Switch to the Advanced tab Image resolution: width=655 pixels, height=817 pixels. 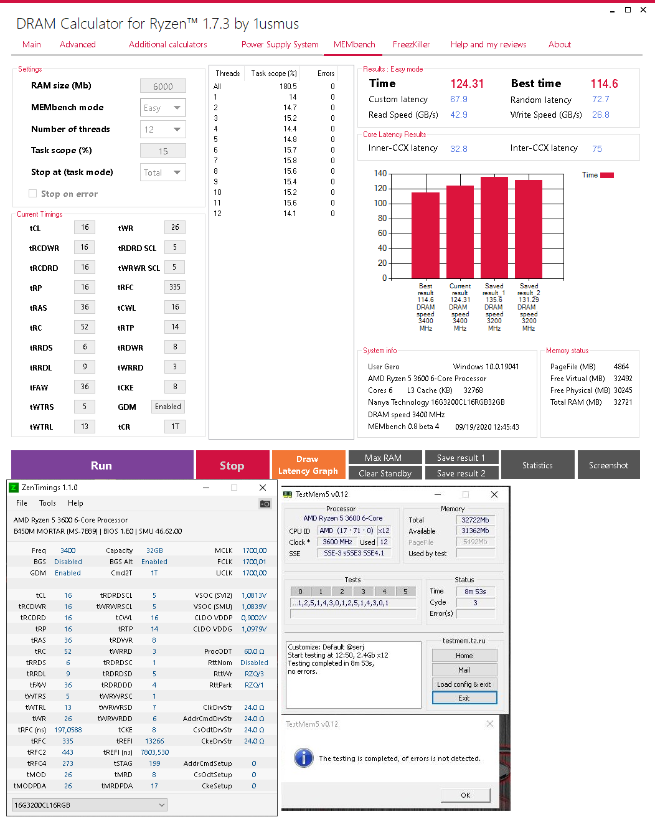point(78,44)
